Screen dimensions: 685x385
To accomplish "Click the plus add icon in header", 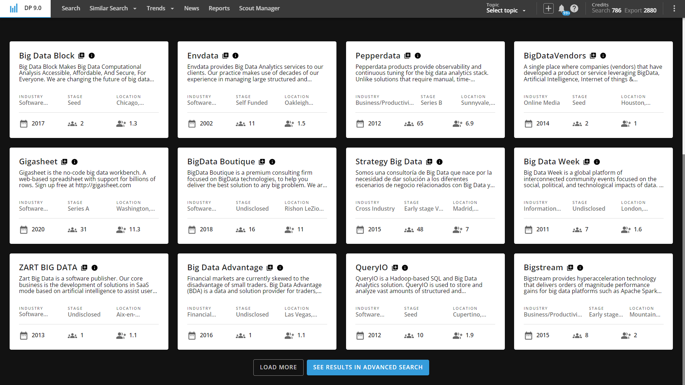I will click(x=548, y=8).
